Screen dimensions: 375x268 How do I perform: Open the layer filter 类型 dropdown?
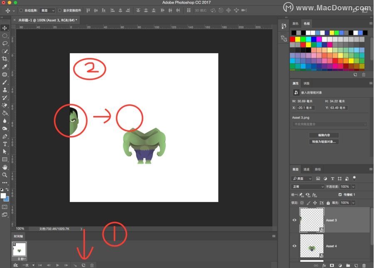(x=302, y=179)
